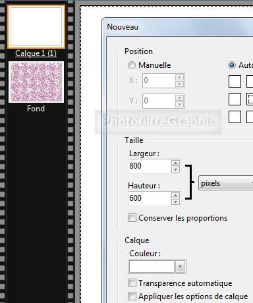The height and width of the screenshot is (303, 253).
Task: Enable Conserver les proportions checkbox
Action: click(x=132, y=218)
